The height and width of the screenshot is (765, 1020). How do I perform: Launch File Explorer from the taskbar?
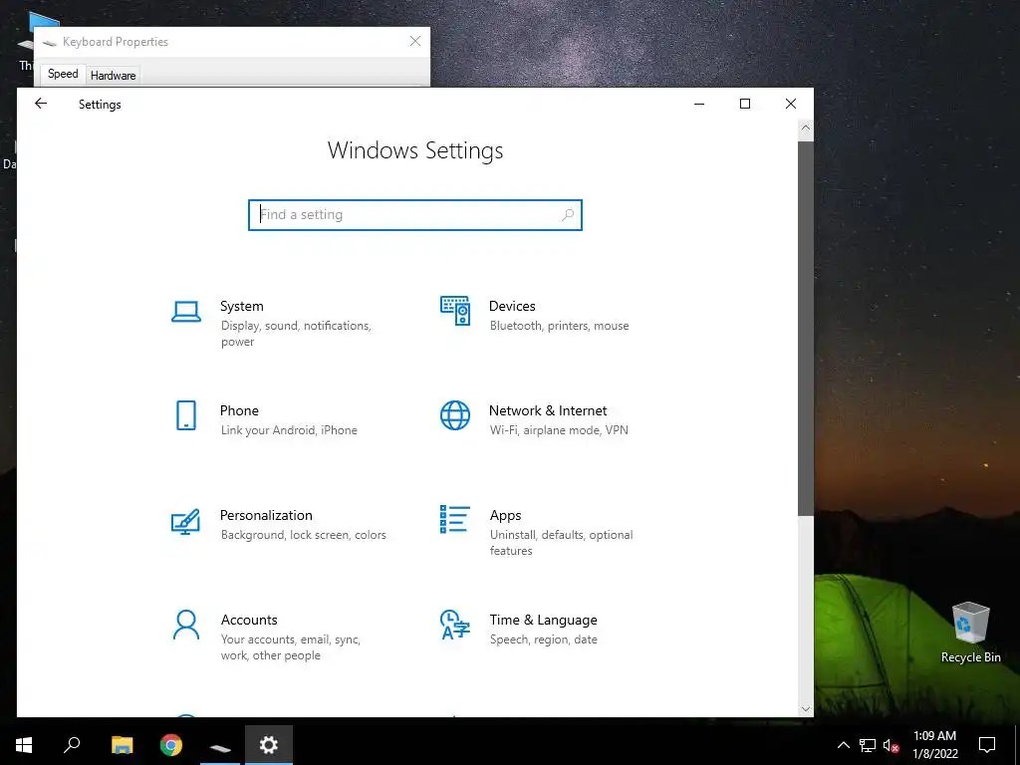pos(122,745)
